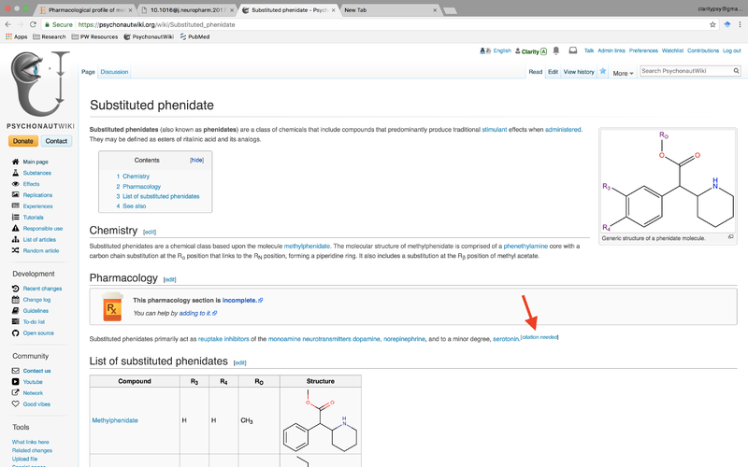Open the View history tab
748x467 pixels.
tap(579, 72)
